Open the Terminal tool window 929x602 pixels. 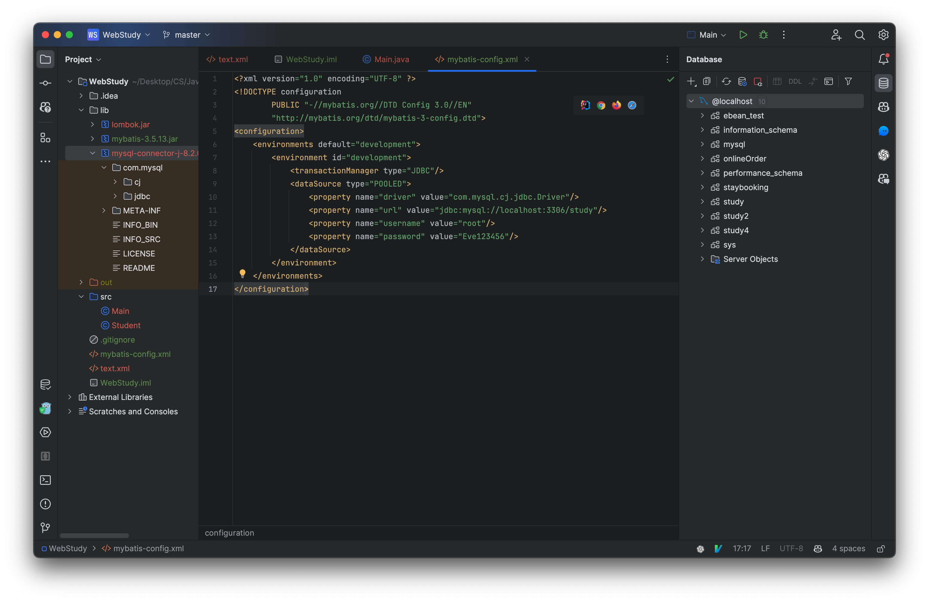pos(45,480)
